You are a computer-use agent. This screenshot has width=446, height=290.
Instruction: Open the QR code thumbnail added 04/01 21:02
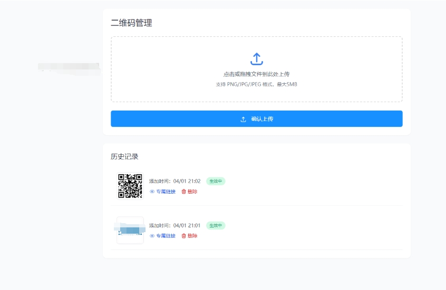coord(130,186)
